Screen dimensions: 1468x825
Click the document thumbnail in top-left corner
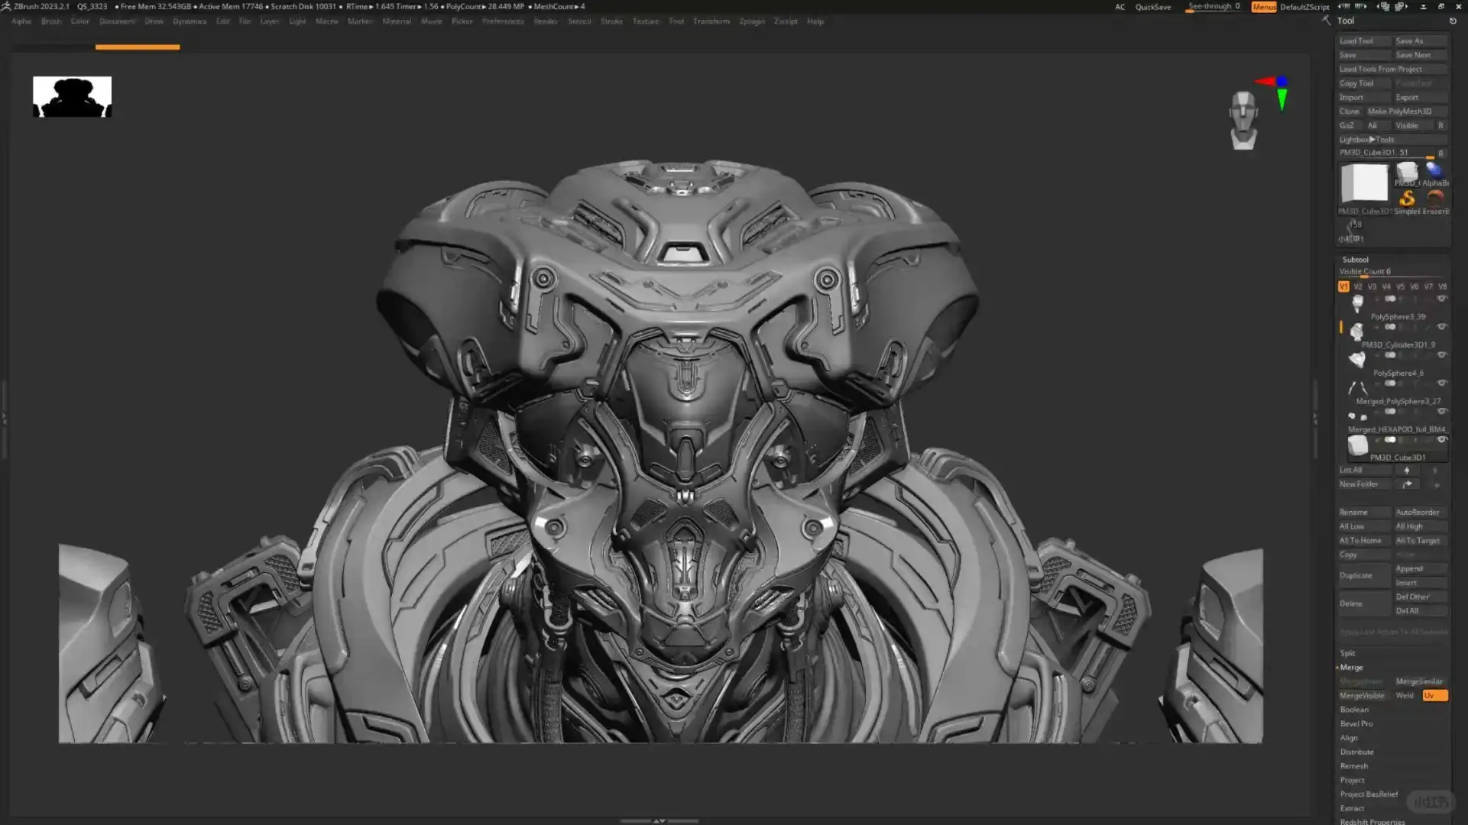pyautogui.click(x=71, y=95)
